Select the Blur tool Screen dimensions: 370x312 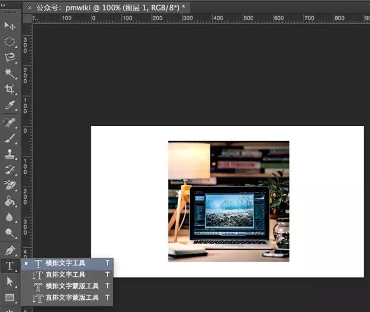(10, 217)
